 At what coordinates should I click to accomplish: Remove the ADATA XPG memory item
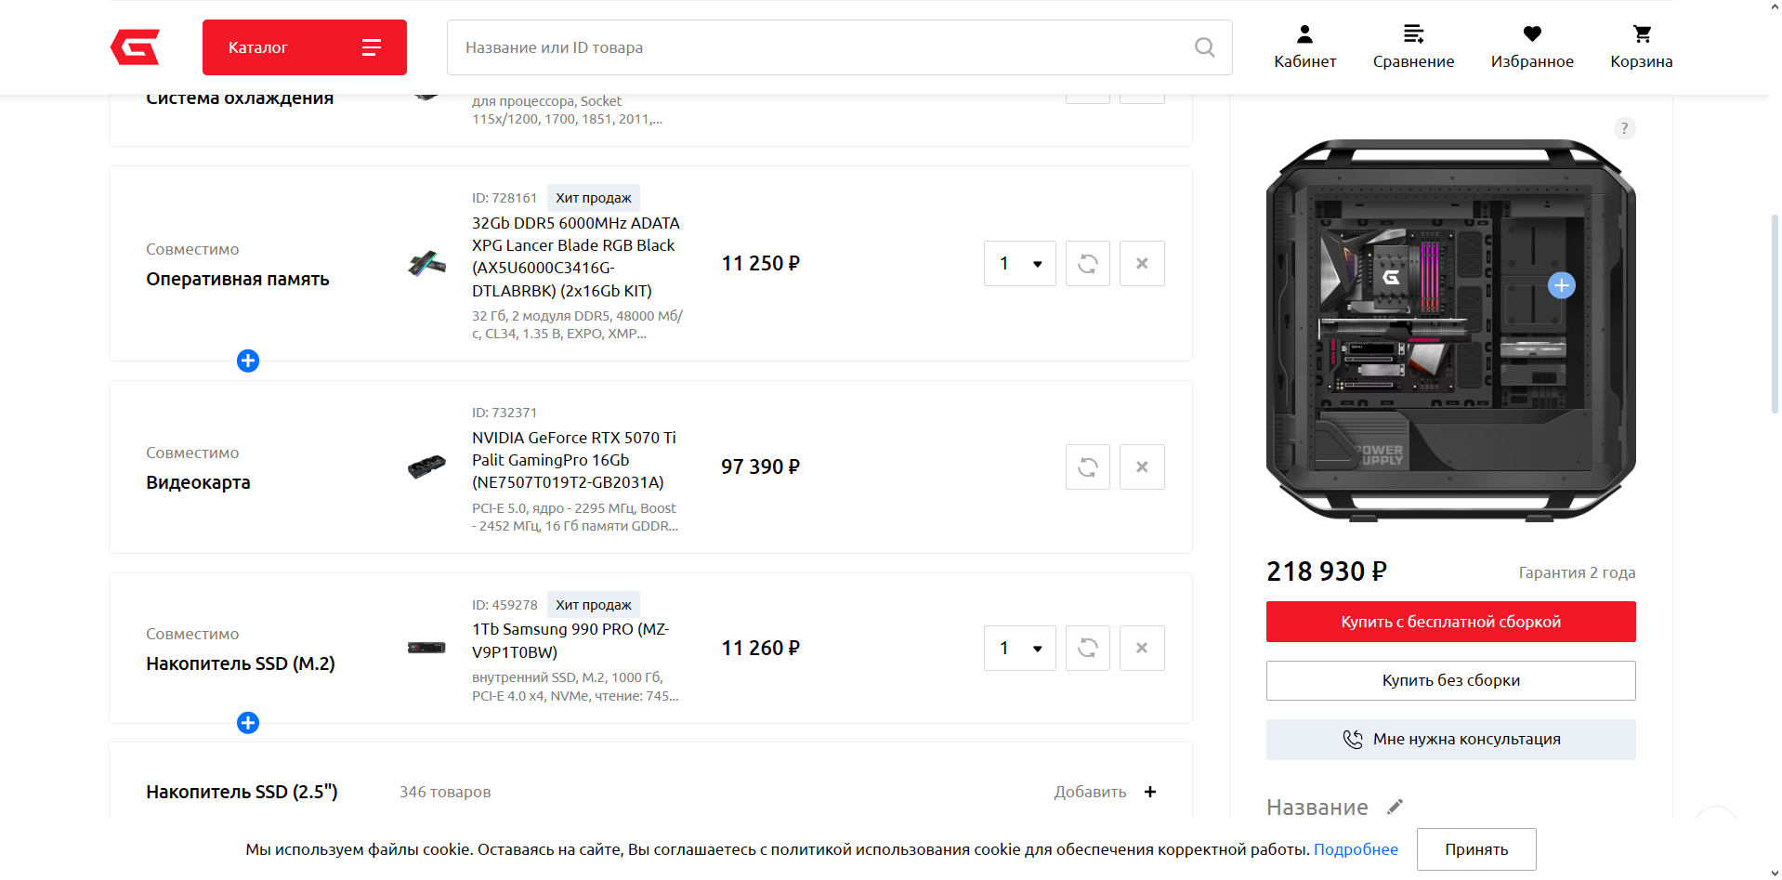pos(1142,264)
